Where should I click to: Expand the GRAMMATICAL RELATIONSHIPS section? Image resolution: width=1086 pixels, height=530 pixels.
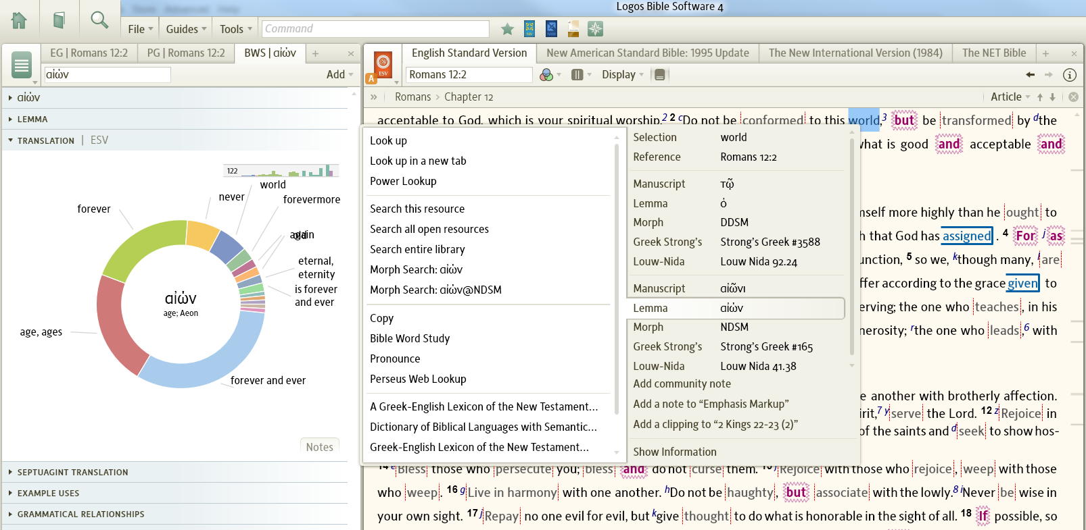pyautogui.click(x=175, y=514)
